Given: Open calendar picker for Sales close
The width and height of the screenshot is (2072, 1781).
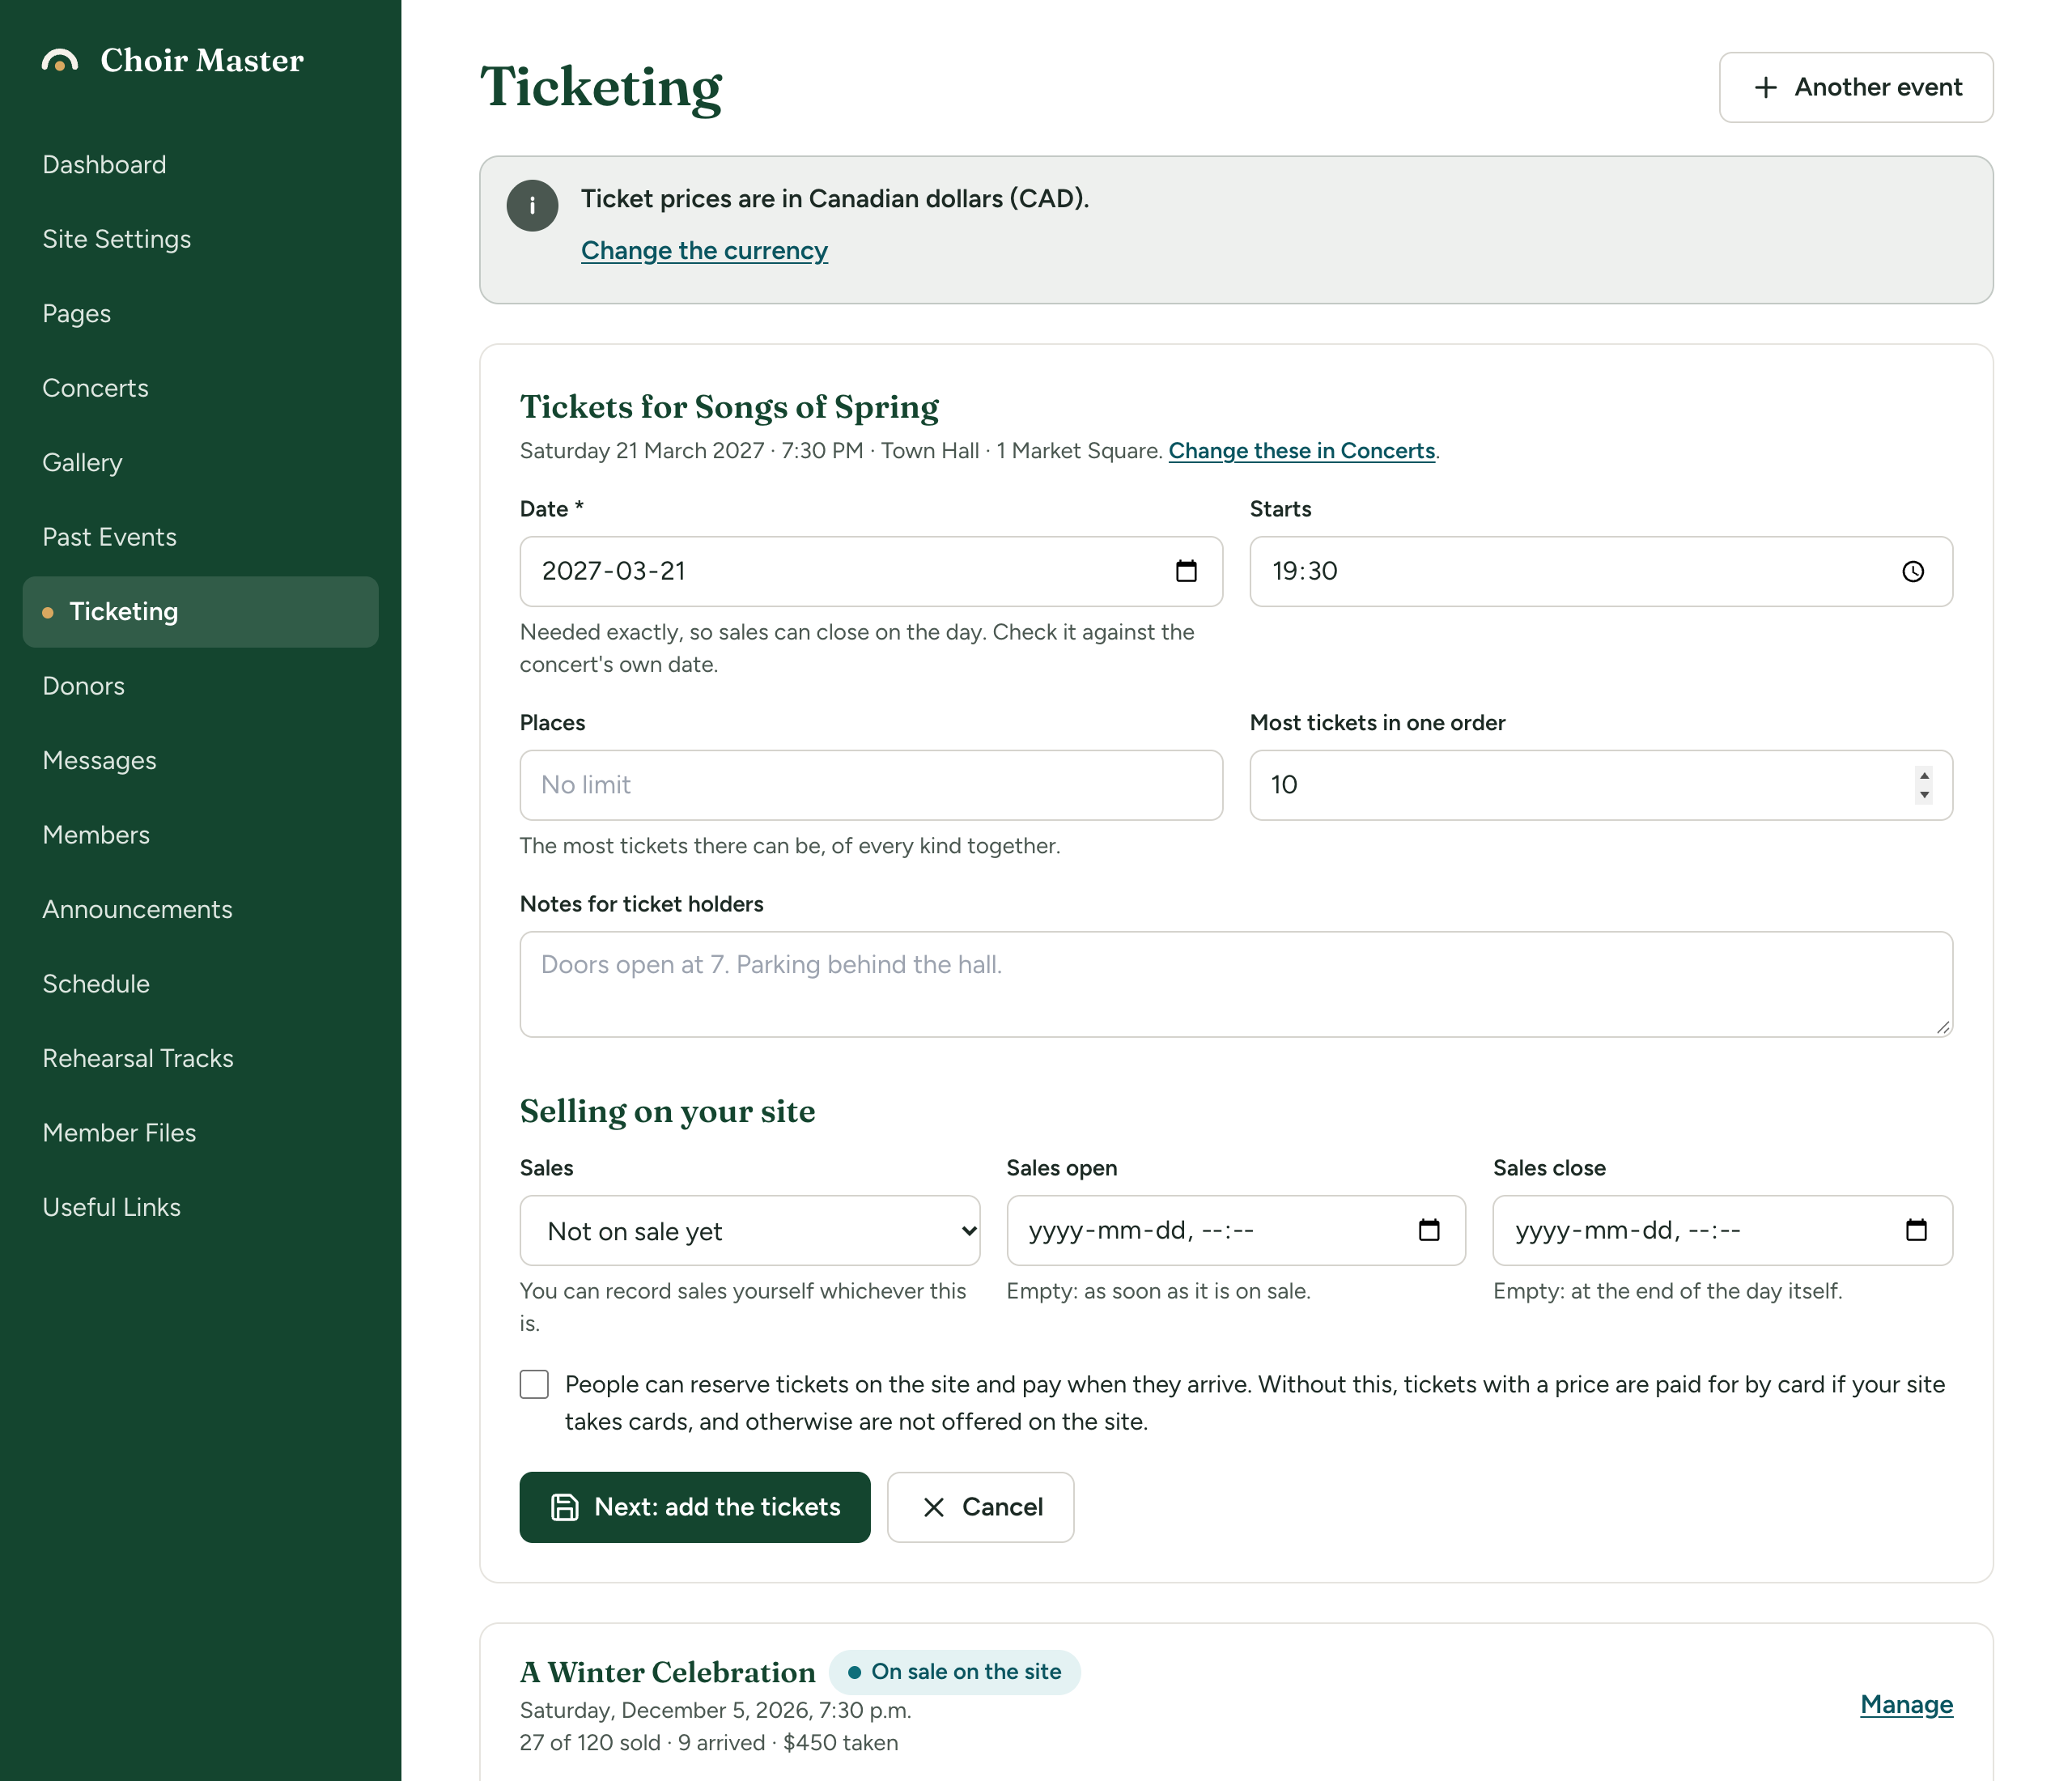Looking at the screenshot, I should [x=1916, y=1230].
